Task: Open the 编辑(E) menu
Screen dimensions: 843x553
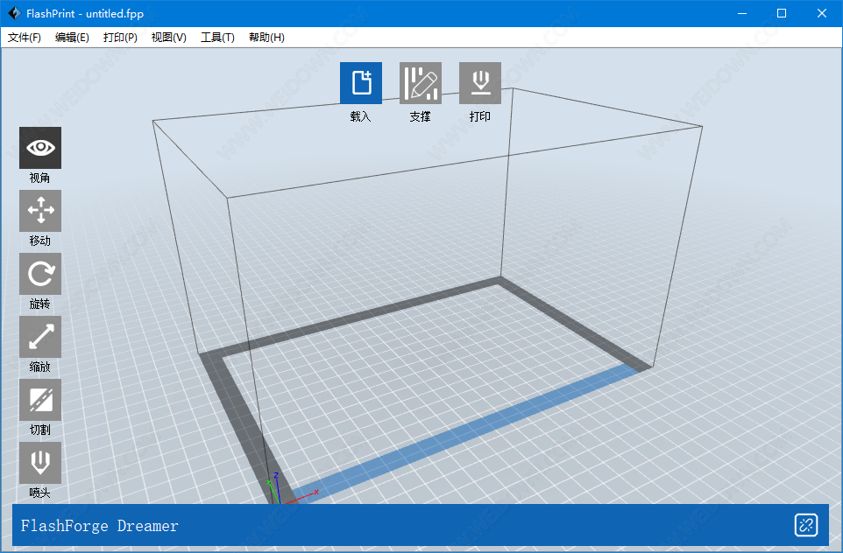Action: pyautogui.click(x=72, y=37)
